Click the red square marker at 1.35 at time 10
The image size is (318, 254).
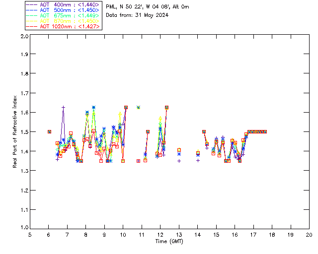pyautogui.click(x=123, y=161)
